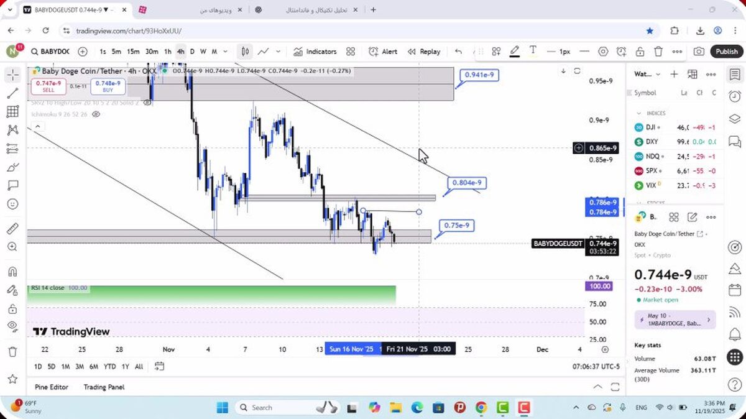Delete selected drawing with toolbar trash icon
The image size is (746, 419).
click(658, 52)
